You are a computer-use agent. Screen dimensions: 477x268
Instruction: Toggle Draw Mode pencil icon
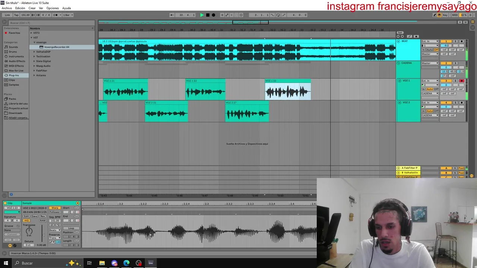[x=435, y=15]
